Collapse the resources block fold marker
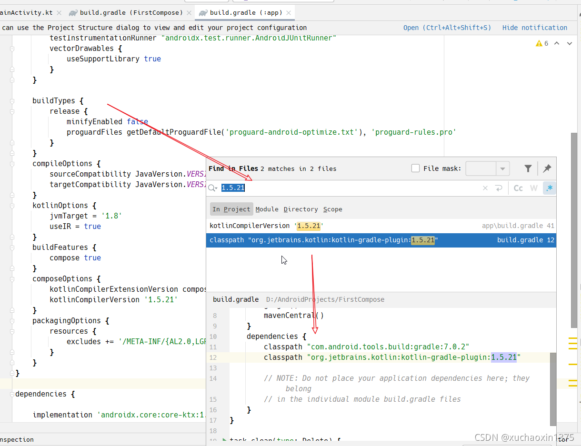This screenshot has height=446, width=581. (12, 331)
